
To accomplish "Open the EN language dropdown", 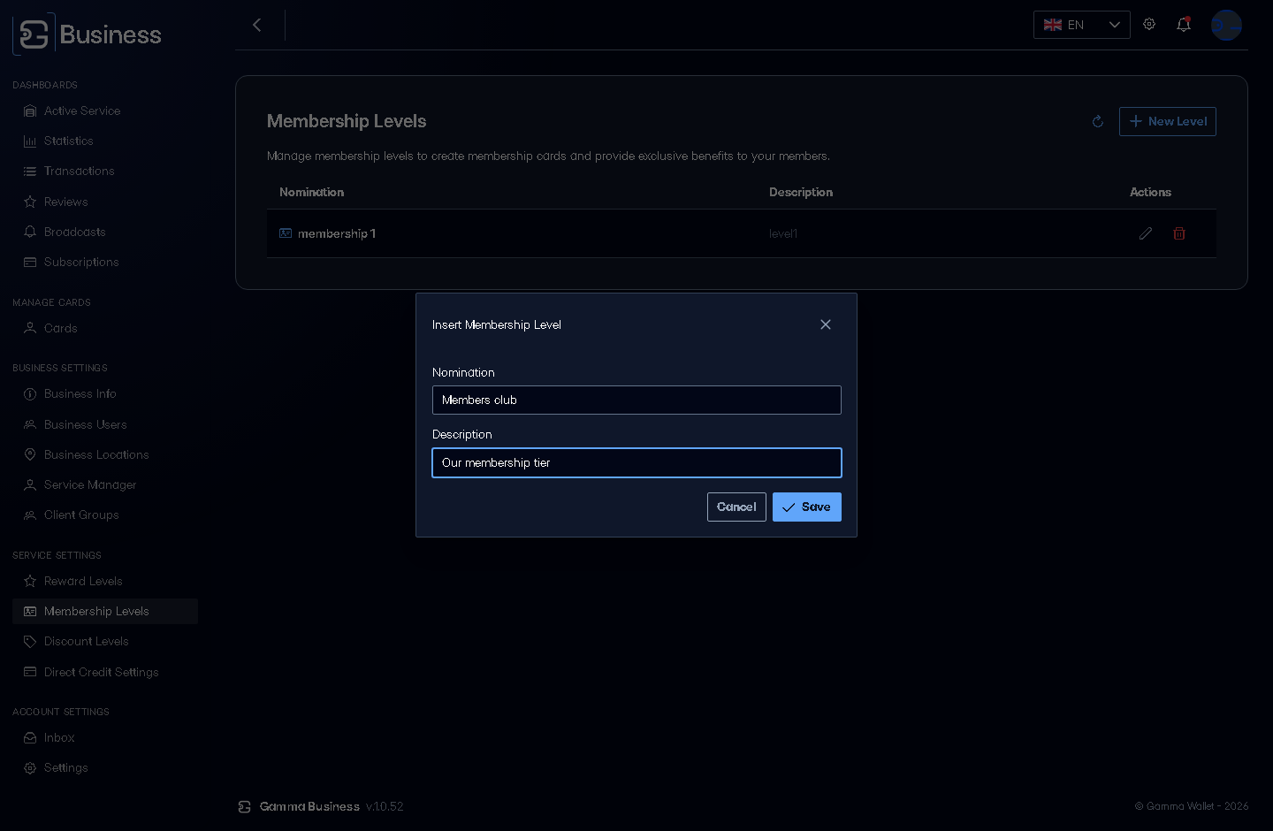I will 1082,25.
